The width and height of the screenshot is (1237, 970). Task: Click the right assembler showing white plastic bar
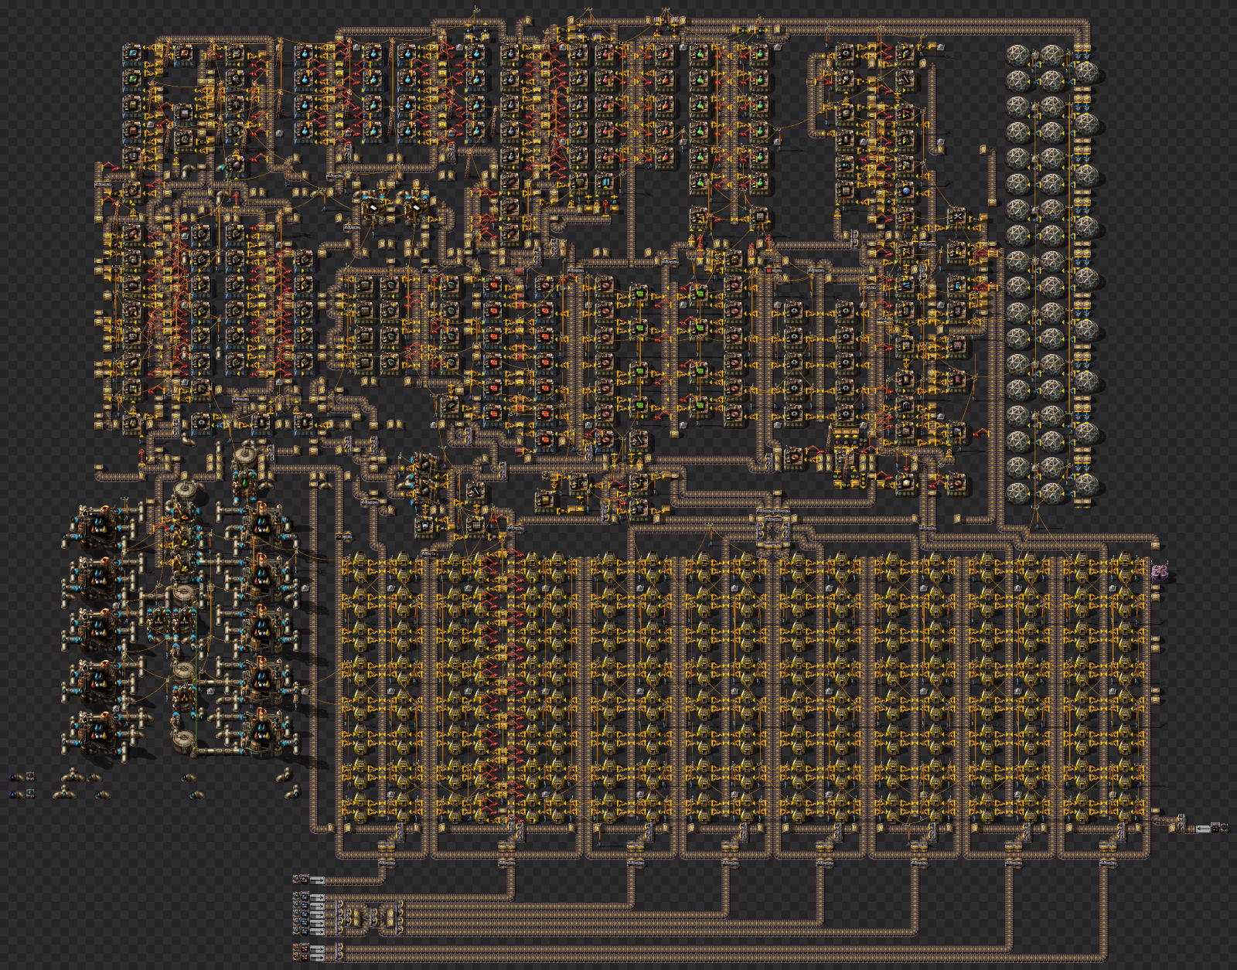click(416, 209)
